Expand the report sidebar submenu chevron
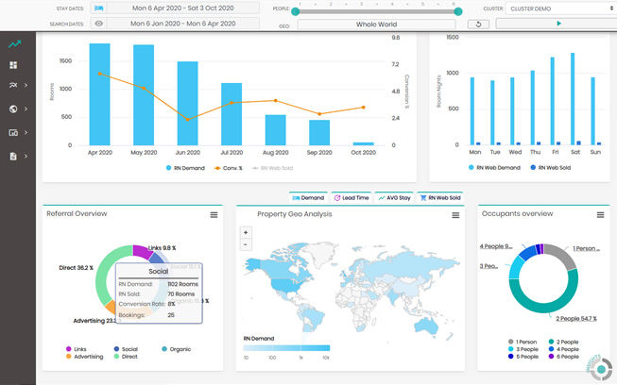The image size is (617, 385). point(26,157)
